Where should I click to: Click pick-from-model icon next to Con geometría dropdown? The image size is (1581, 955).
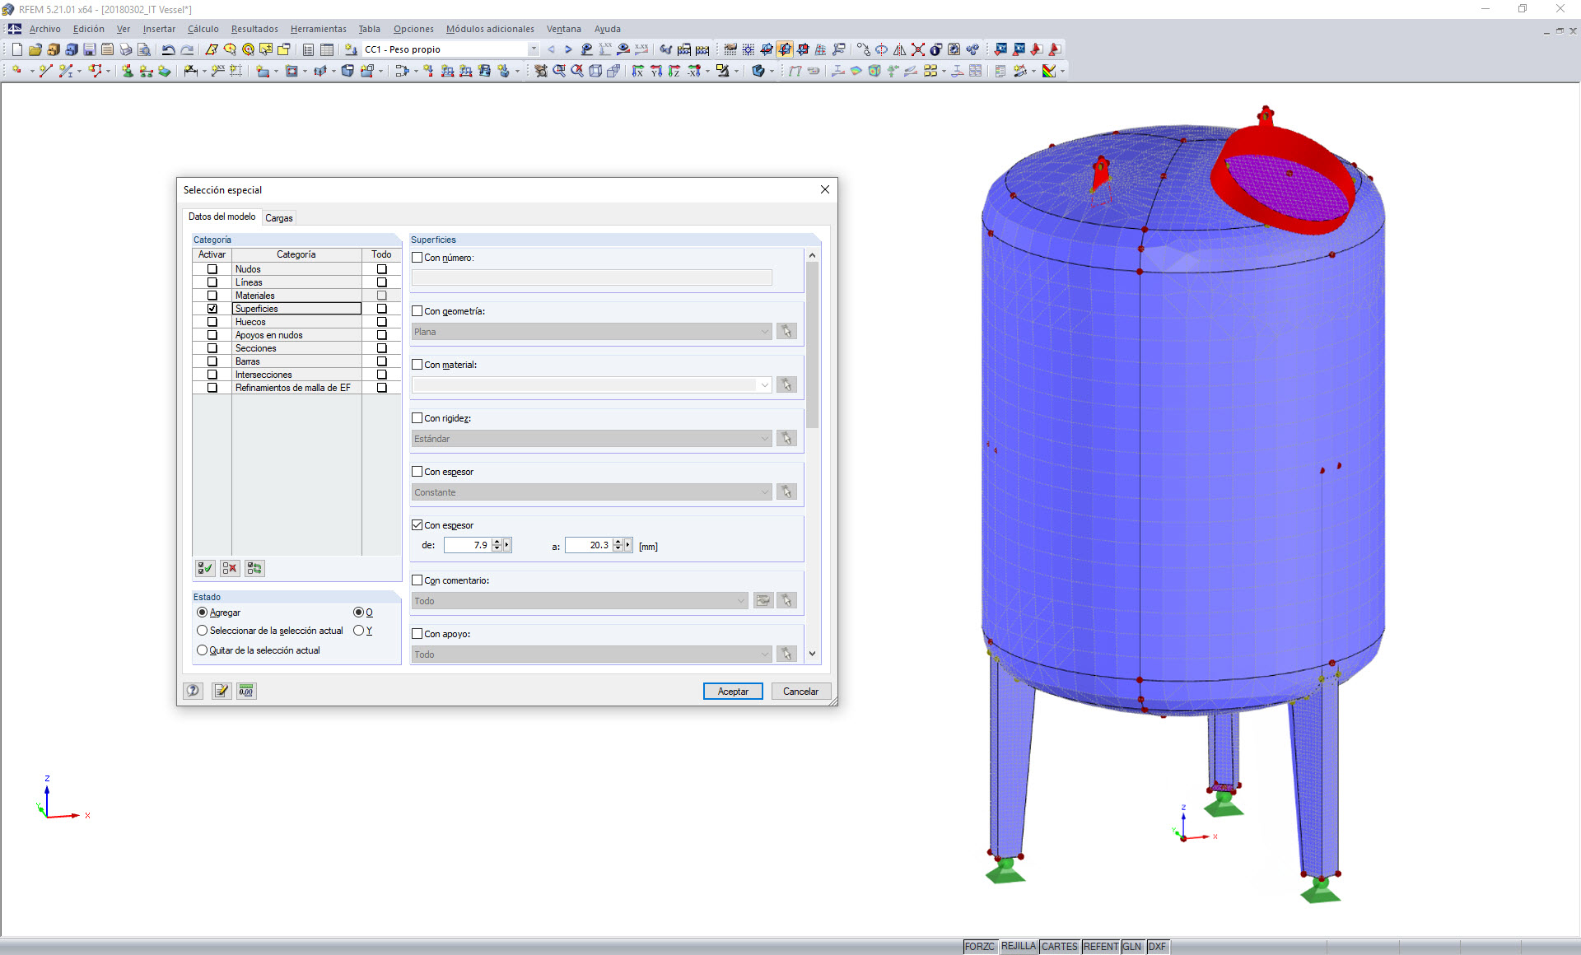(x=786, y=331)
